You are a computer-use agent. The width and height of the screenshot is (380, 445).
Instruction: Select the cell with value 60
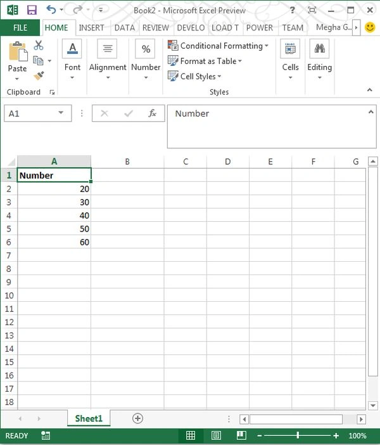(x=54, y=242)
